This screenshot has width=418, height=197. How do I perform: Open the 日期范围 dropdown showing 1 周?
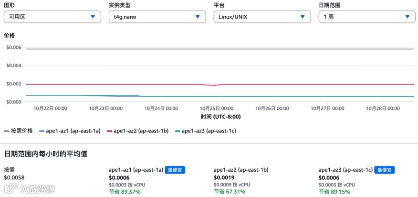pyautogui.click(x=367, y=17)
